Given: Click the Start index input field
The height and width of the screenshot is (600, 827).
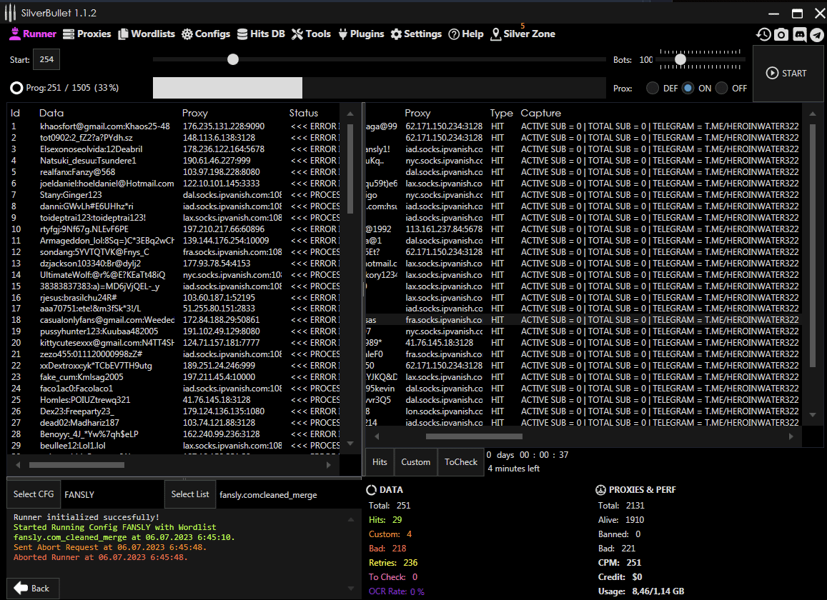Looking at the screenshot, I should [46, 60].
